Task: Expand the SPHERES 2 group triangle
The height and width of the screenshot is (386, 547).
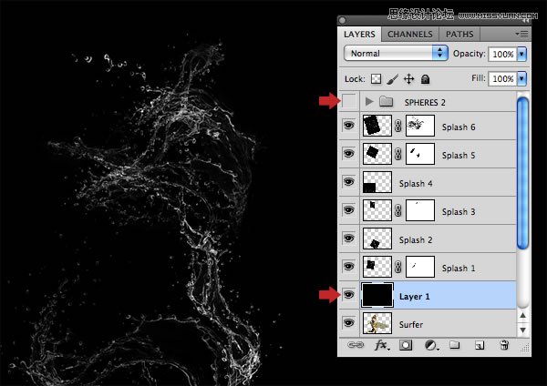Action: point(369,101)
